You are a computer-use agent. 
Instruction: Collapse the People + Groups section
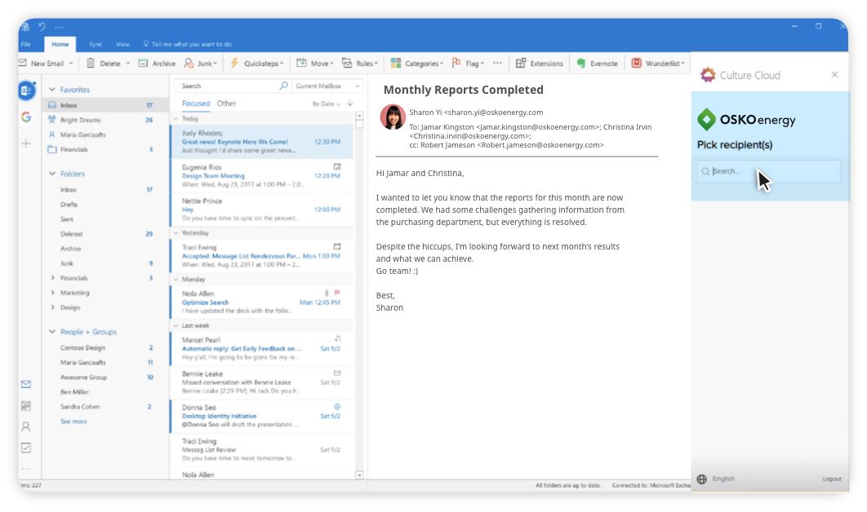coord(52,331)
